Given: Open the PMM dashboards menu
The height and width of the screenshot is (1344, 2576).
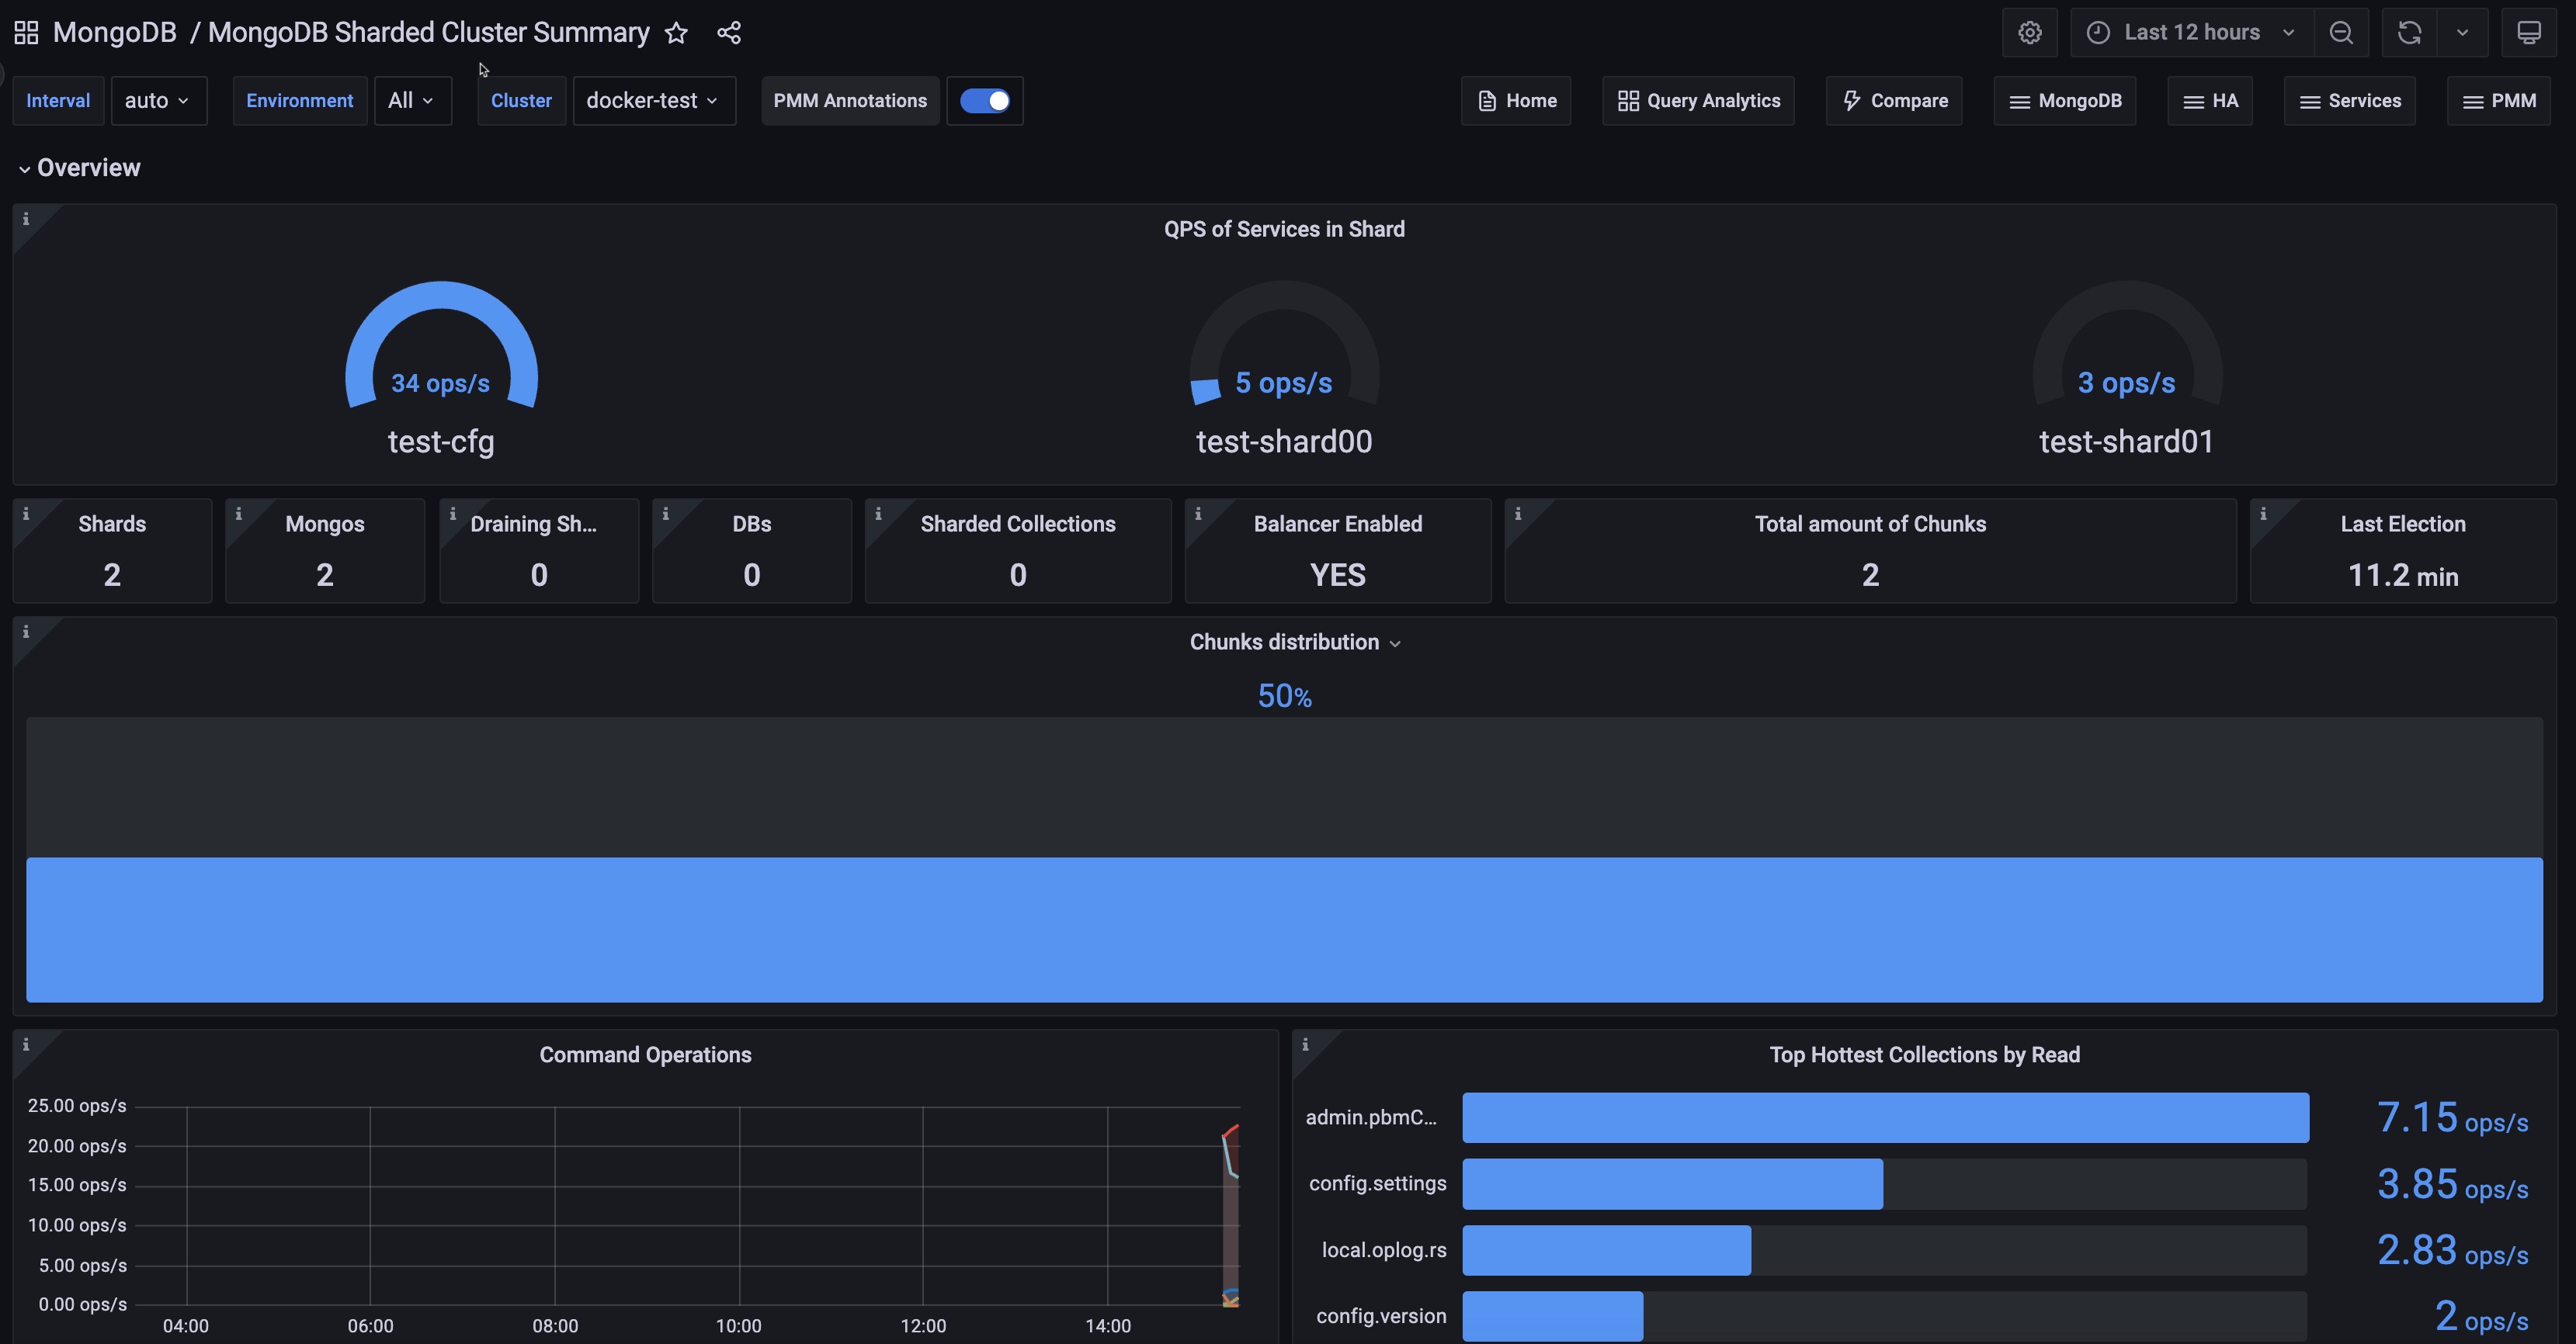Looking at the screenshot, I should point(2498,101).
